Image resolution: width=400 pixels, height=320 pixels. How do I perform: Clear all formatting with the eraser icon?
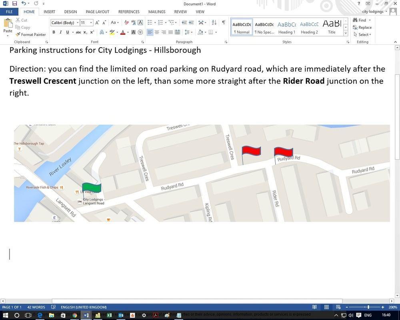click(126, 23)
